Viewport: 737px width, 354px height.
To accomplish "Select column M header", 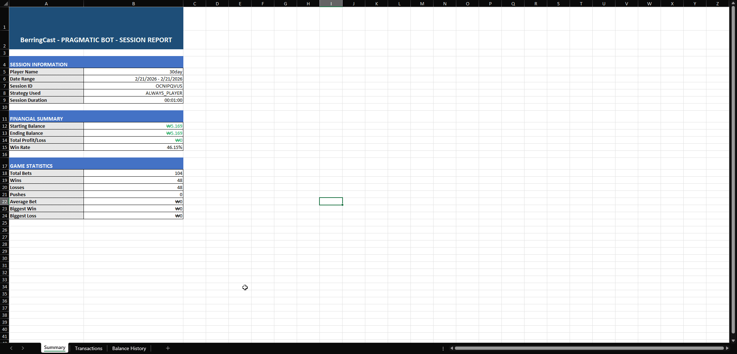I will 422,4.
